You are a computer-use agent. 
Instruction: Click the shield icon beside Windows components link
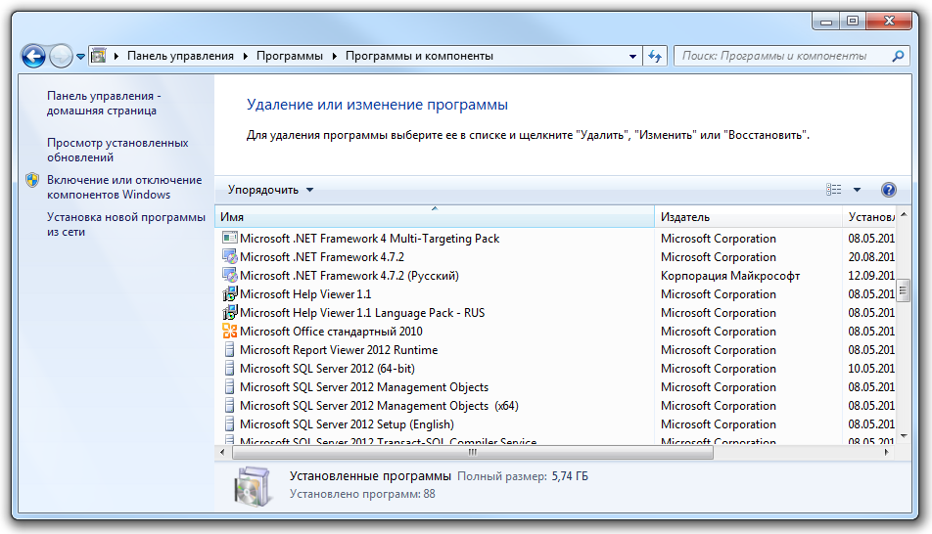coord(32,180)
